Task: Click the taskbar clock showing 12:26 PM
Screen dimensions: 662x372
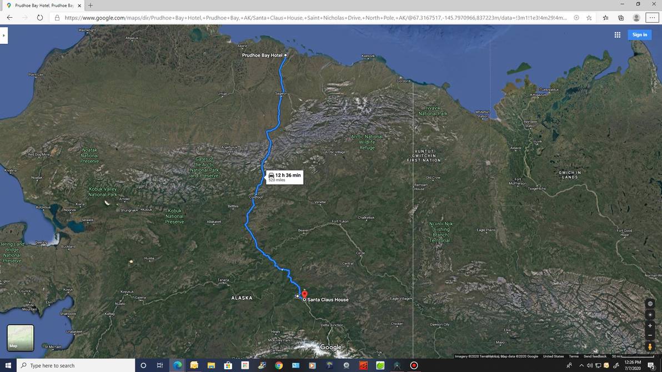Action: (633, 365)
